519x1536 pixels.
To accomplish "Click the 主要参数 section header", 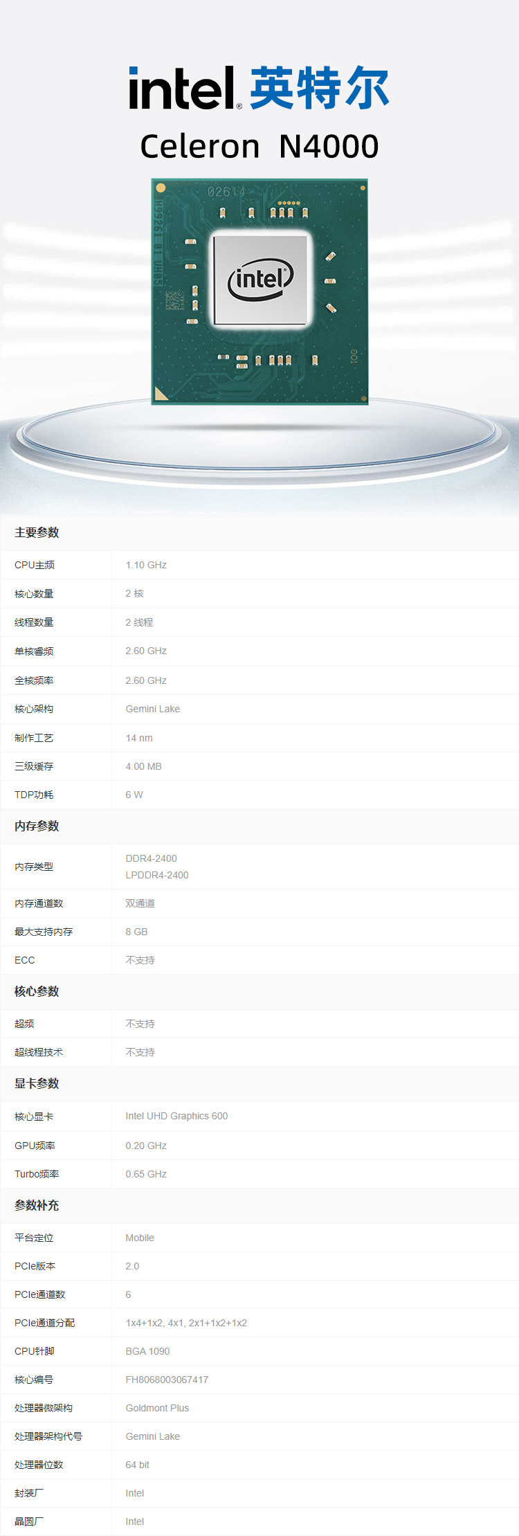I will [x=37, y=532].
